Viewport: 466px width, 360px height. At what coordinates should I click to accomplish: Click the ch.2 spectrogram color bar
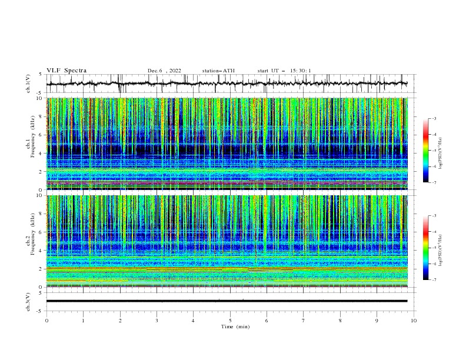tap(425, 248)
